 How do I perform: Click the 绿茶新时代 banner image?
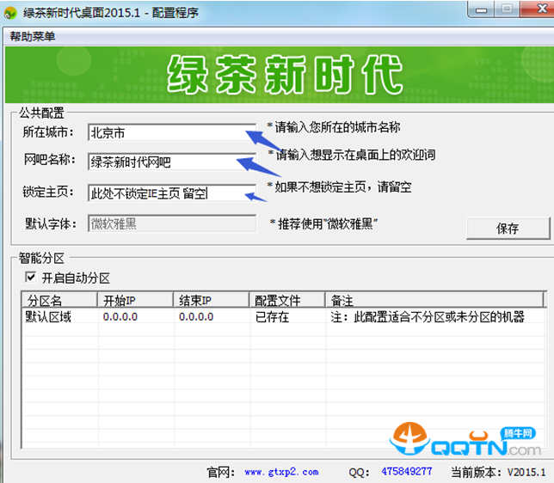(280, 75)
